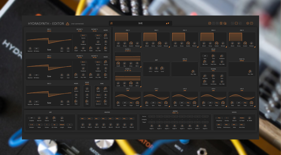Screen dimensions: 281x155
Task: Toggle LFO 1 Sync Off switch
Action: coord(125,103)
